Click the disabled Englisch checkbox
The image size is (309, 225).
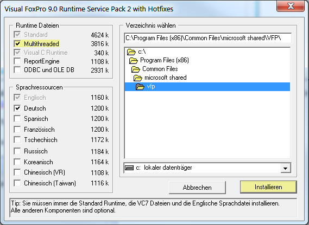point(17,98)
